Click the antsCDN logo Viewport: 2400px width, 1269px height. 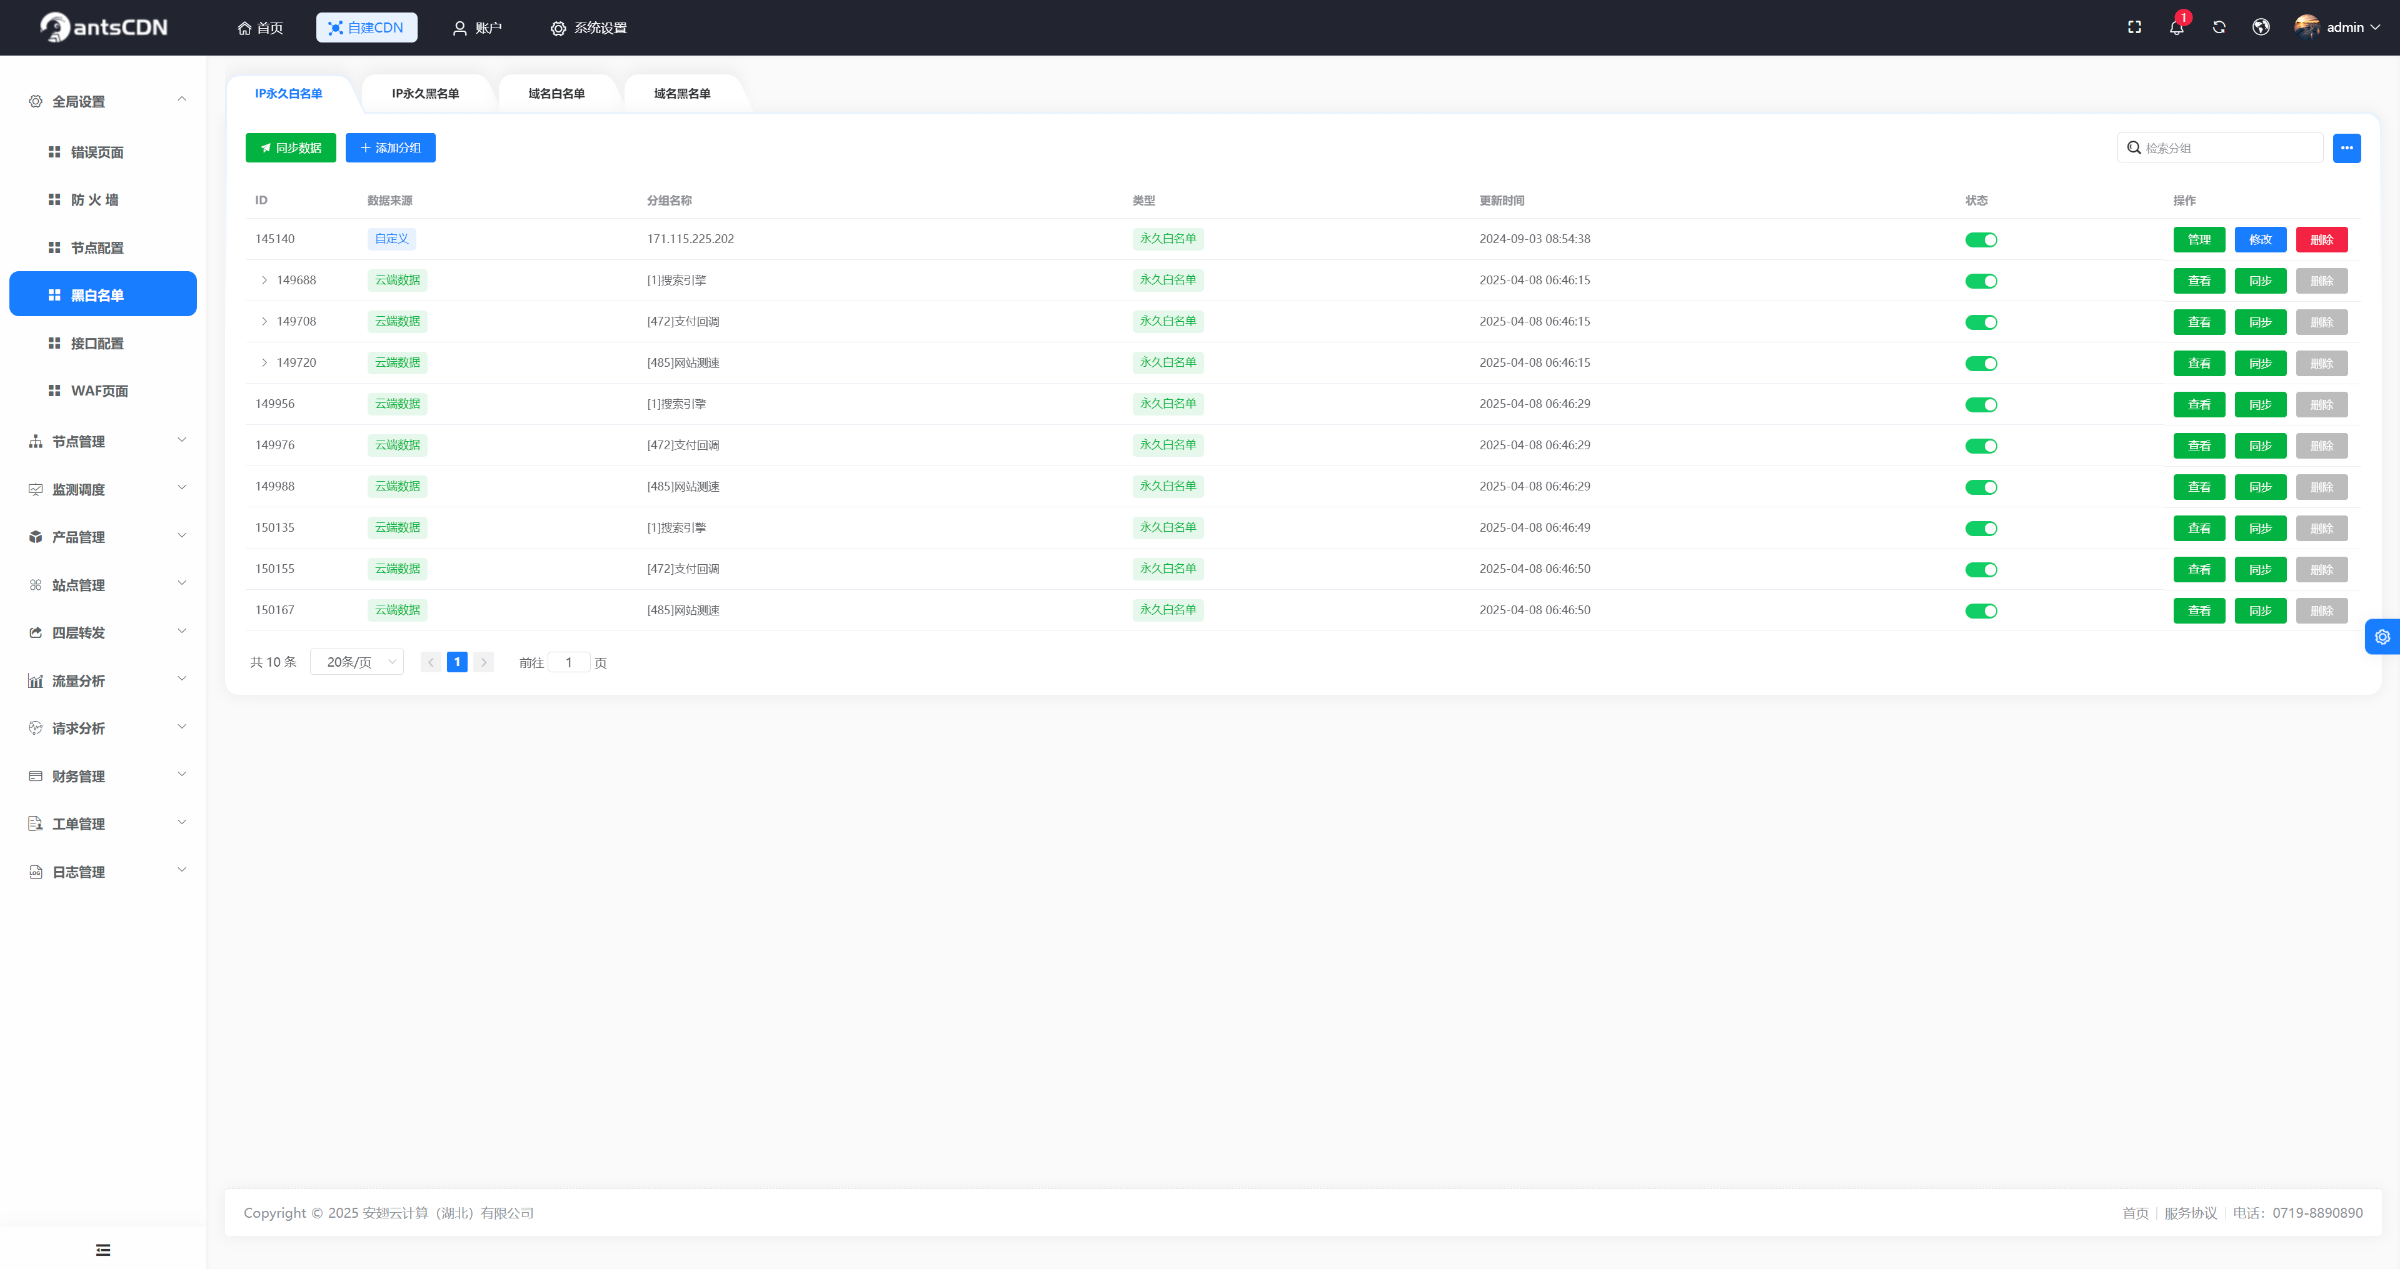point(103,27)
